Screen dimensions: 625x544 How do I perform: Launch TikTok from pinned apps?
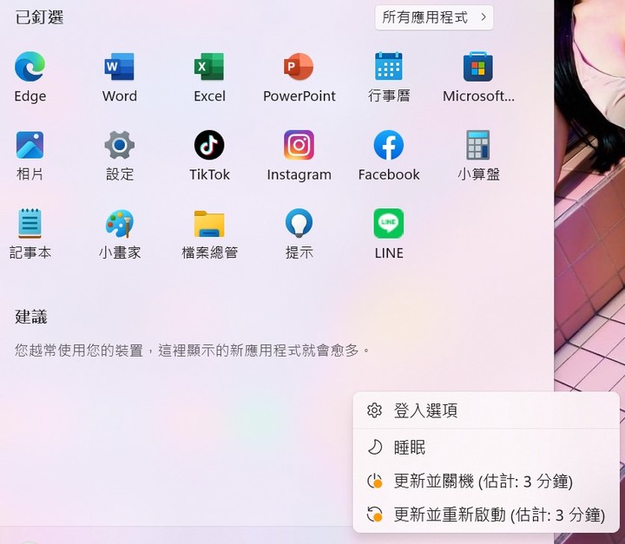[x=209, y=145]
